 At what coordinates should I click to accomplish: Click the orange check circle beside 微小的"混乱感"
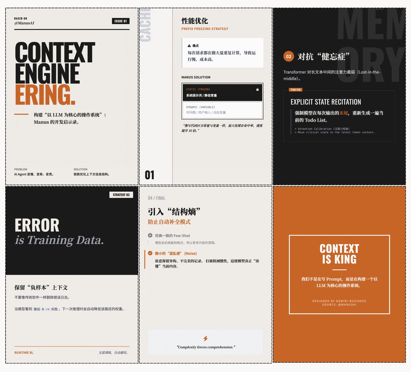[150, 253]
